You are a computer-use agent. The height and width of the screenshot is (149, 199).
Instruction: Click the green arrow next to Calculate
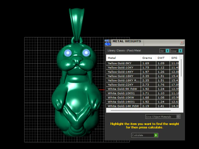tap(156, 135)
